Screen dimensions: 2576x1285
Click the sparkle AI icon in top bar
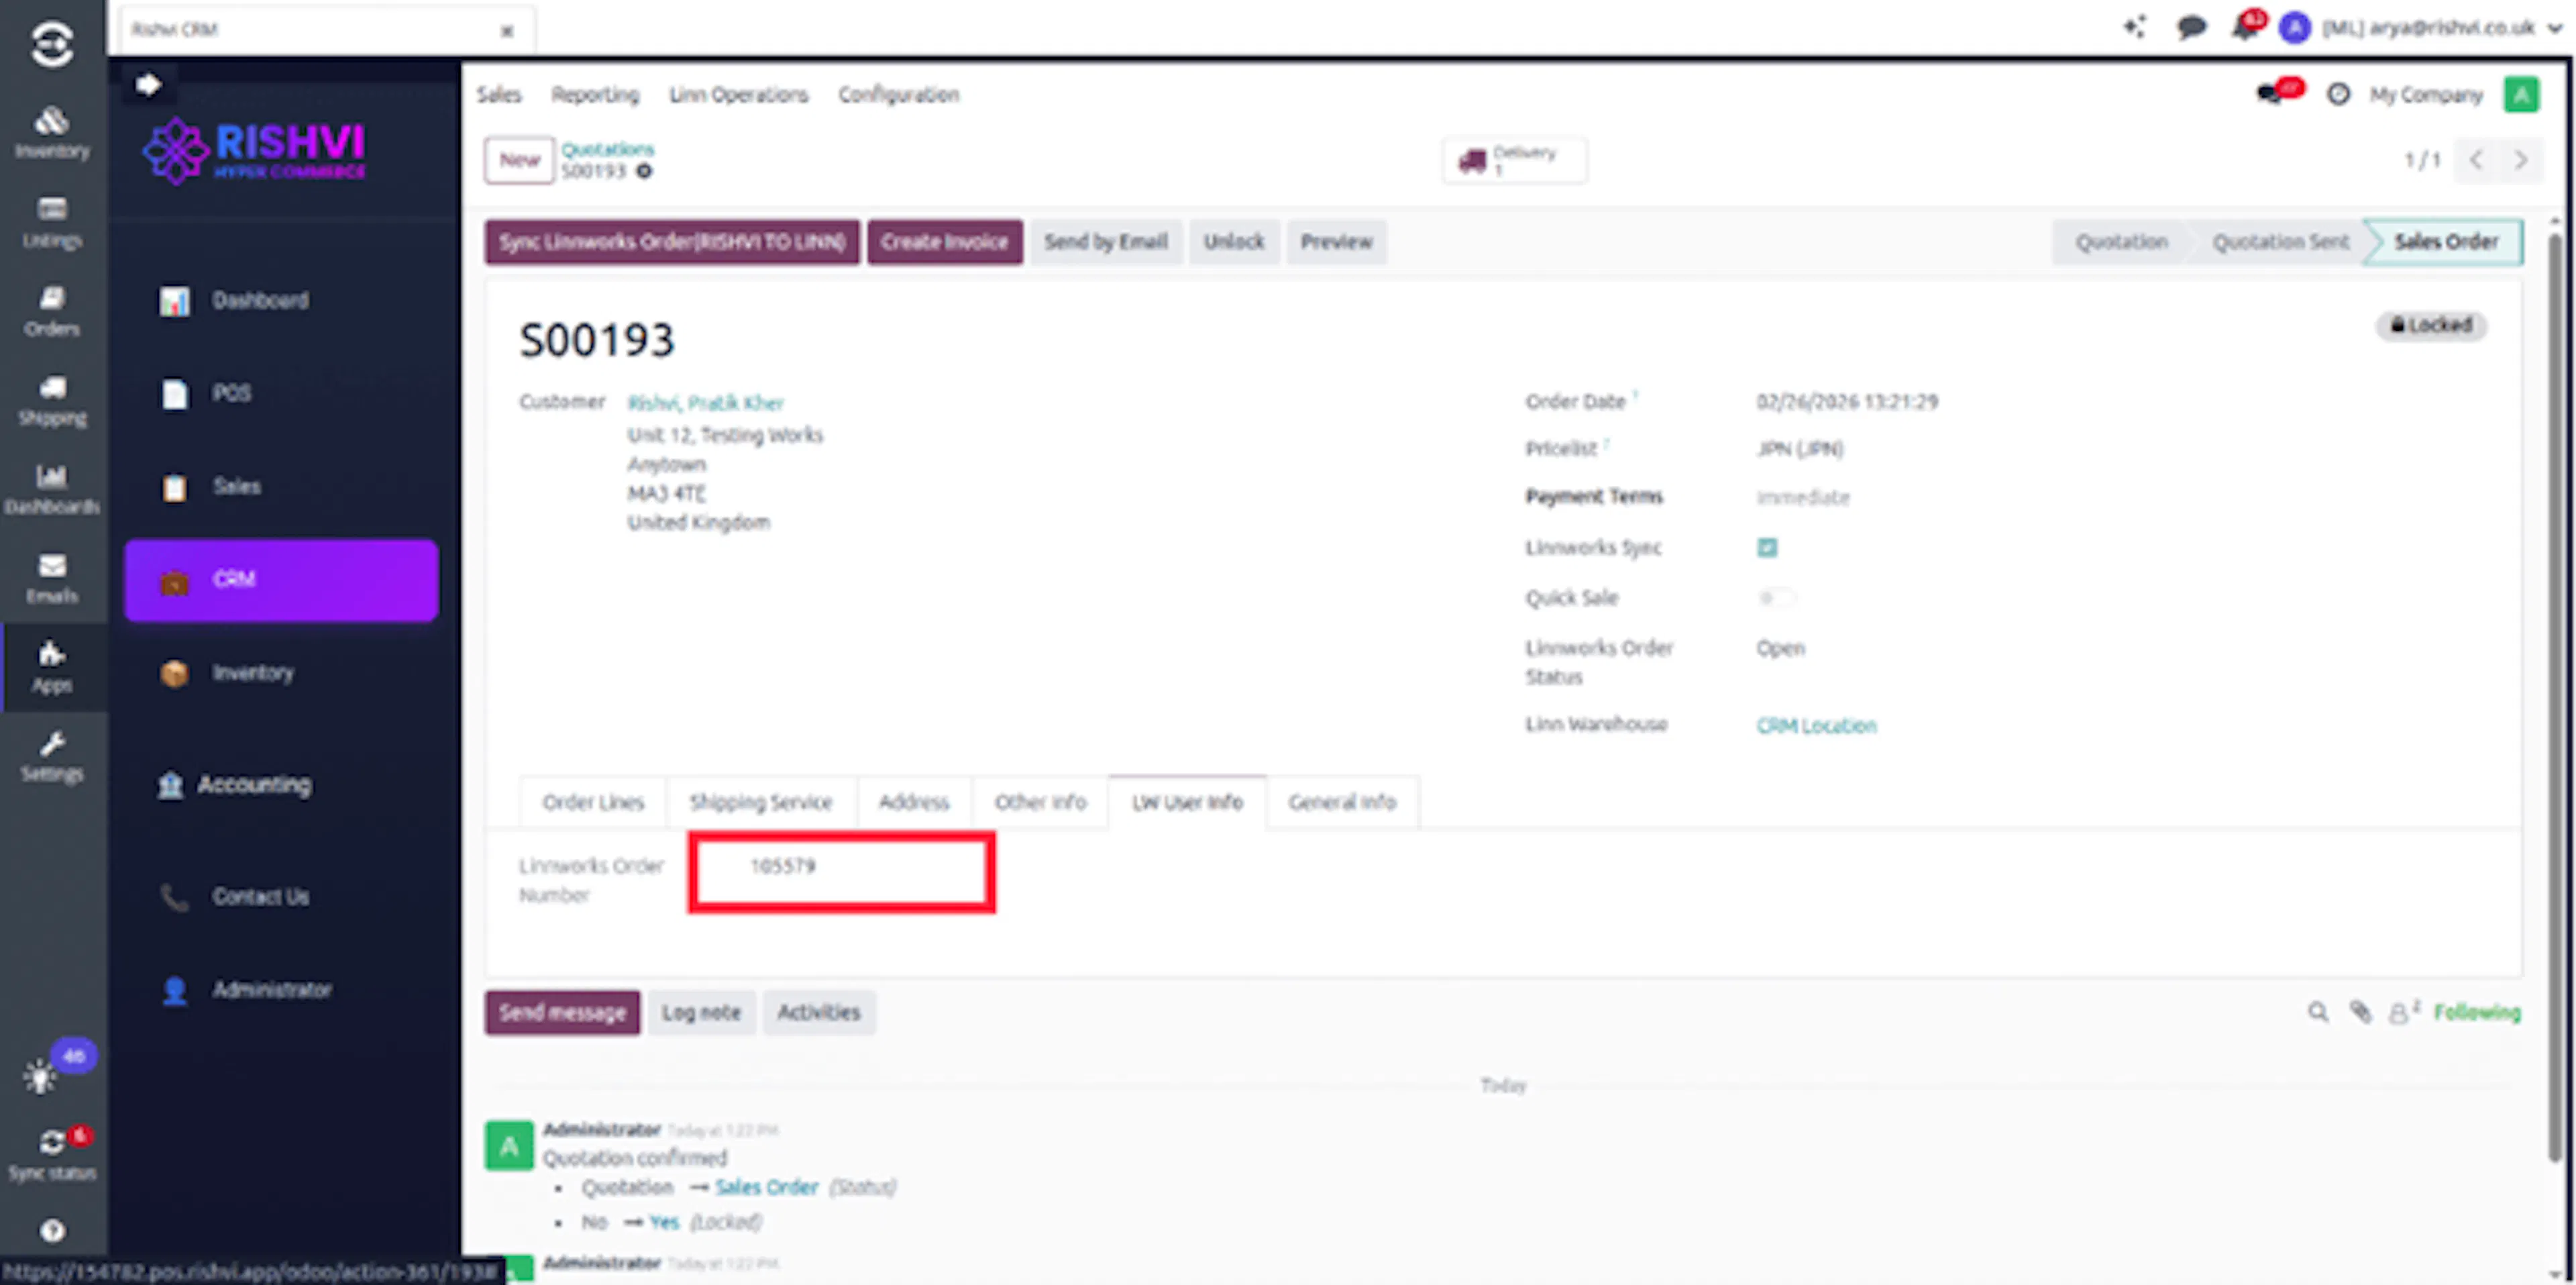point(2134,27)
